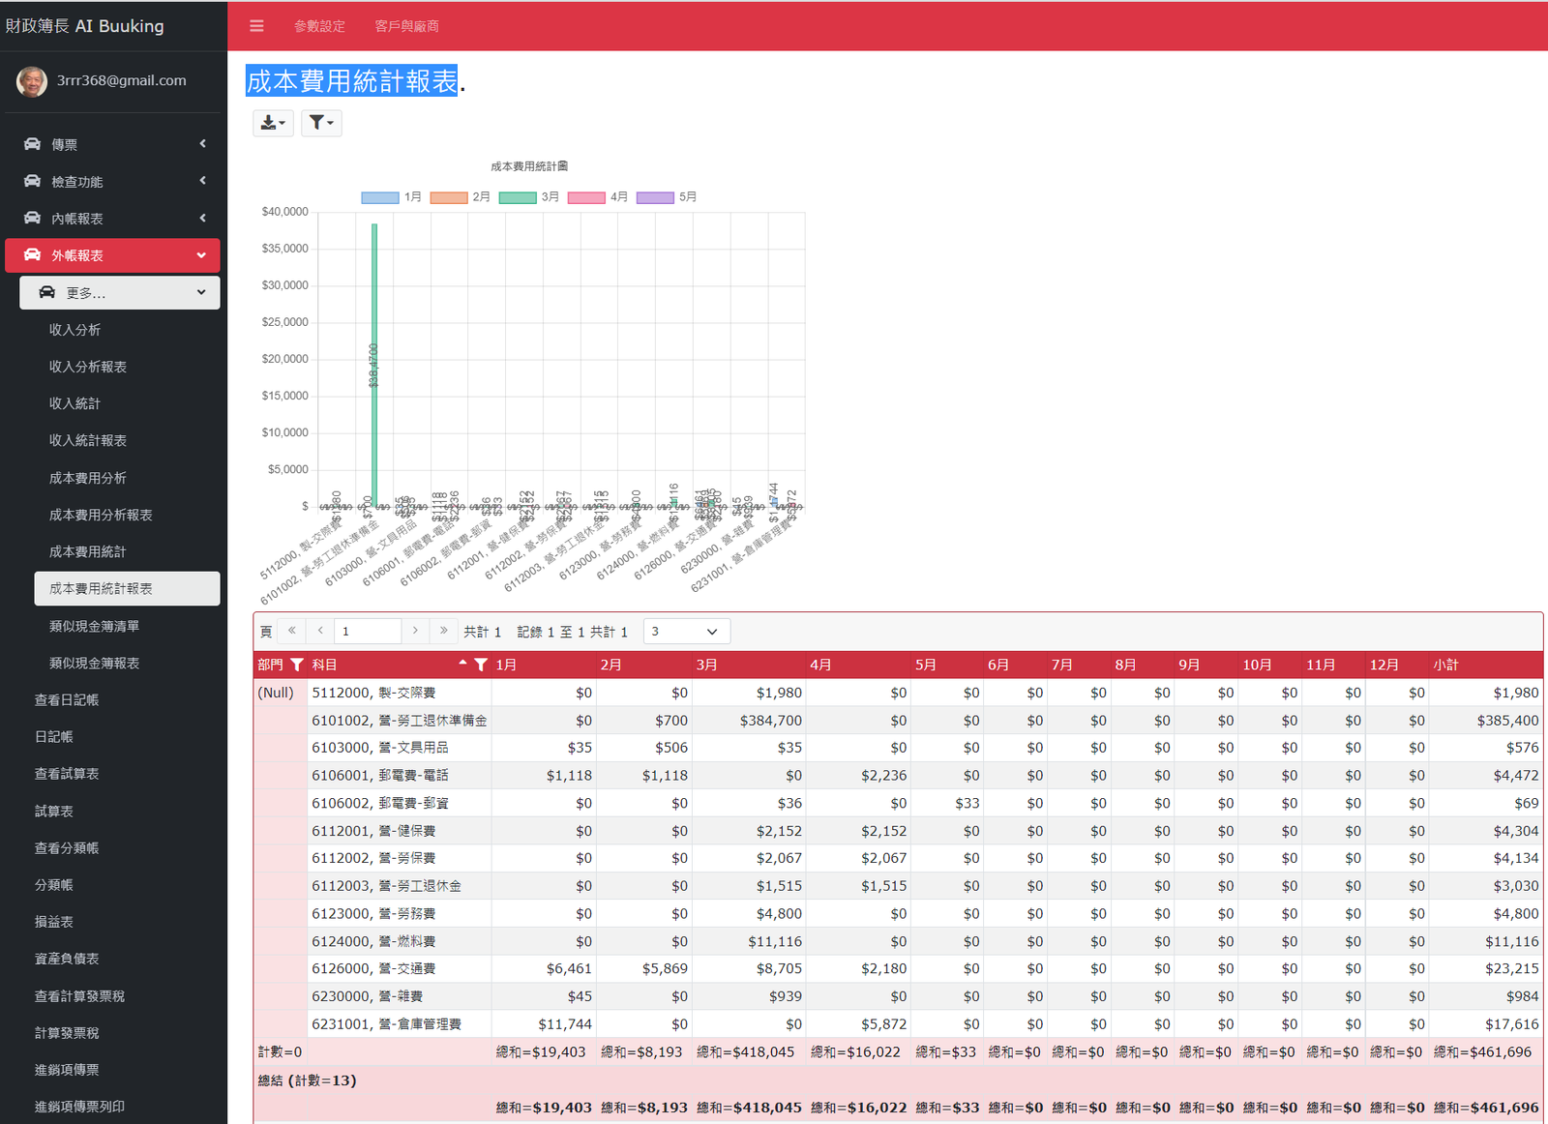Open 參數設定 in top bar
The width and height of the screenshot is (1548, 1124).
click(x=319, y=26)
